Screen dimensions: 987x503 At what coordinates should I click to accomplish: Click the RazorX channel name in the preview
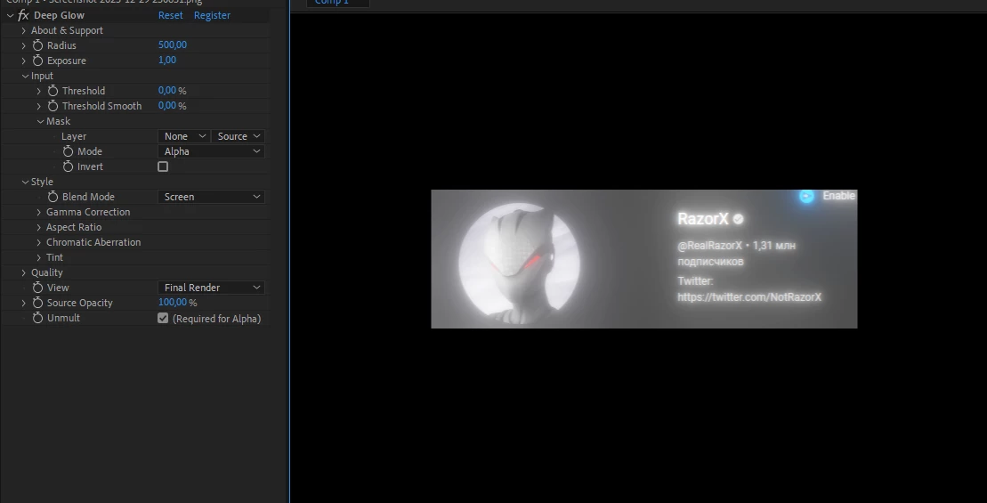(702, 218)
